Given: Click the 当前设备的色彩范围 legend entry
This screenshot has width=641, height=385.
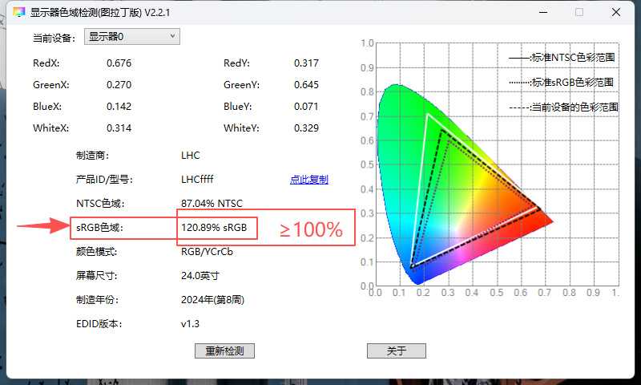Looking at the screenshot, I should pyautogui.click(x=563, y=107).
